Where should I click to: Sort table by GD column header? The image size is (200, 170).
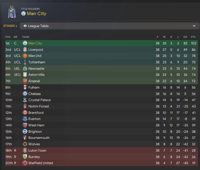pyautogui.click(x=185, y=37)
